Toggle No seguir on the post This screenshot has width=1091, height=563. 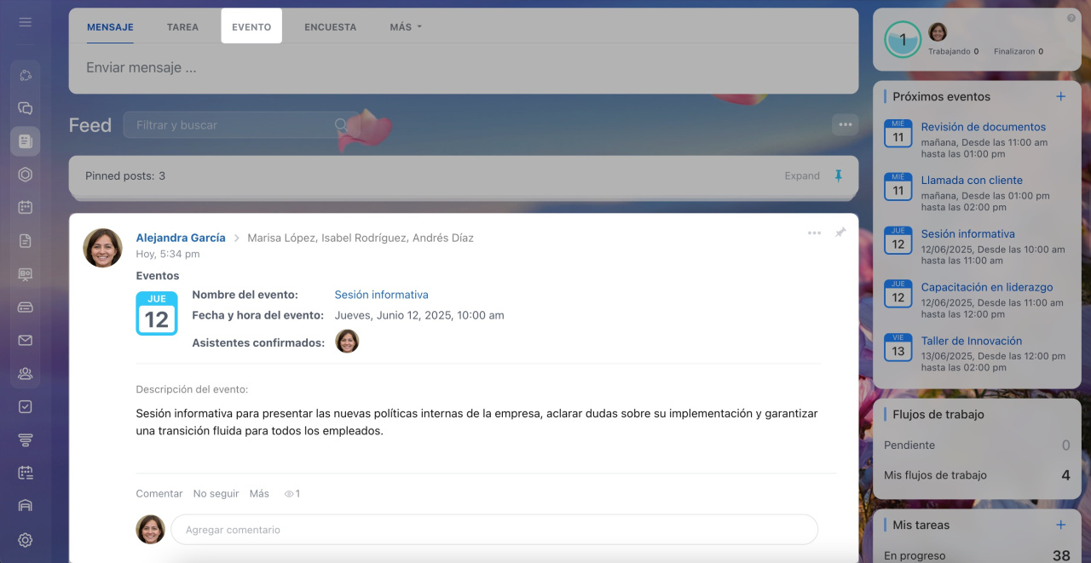[216, 494]
